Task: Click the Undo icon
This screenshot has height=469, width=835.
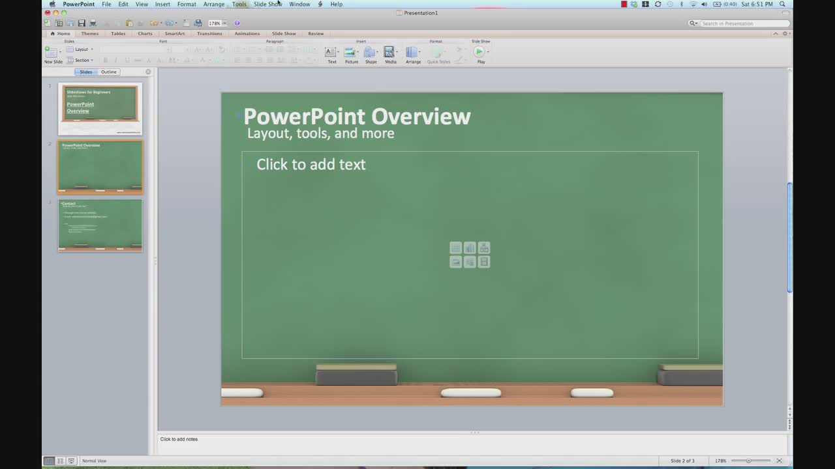Action: click(x=154, y=23)
